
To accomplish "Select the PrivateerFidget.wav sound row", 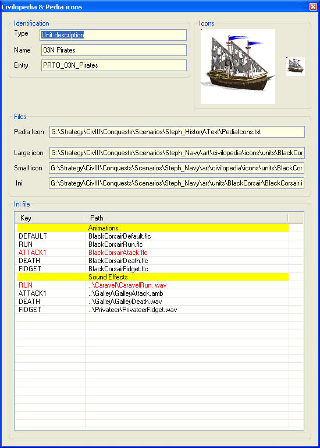I will click(x=153, y=310).
